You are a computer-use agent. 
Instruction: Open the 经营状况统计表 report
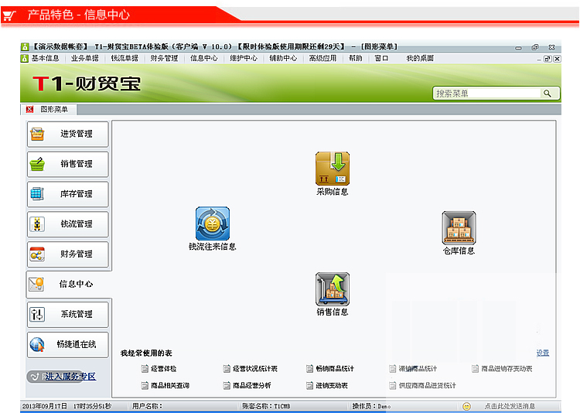tap(255, 369)
